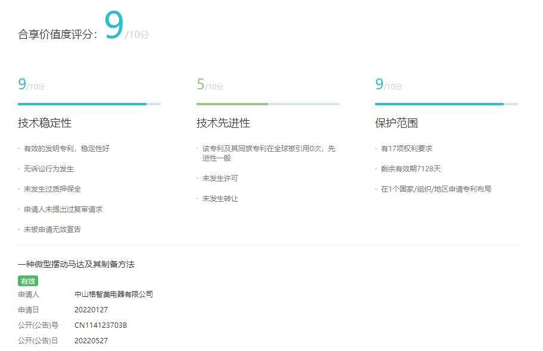Viewport: 543px width, 351px height.
Task: Click the 剩余有效期7128天 item
Action: (411, 169)
